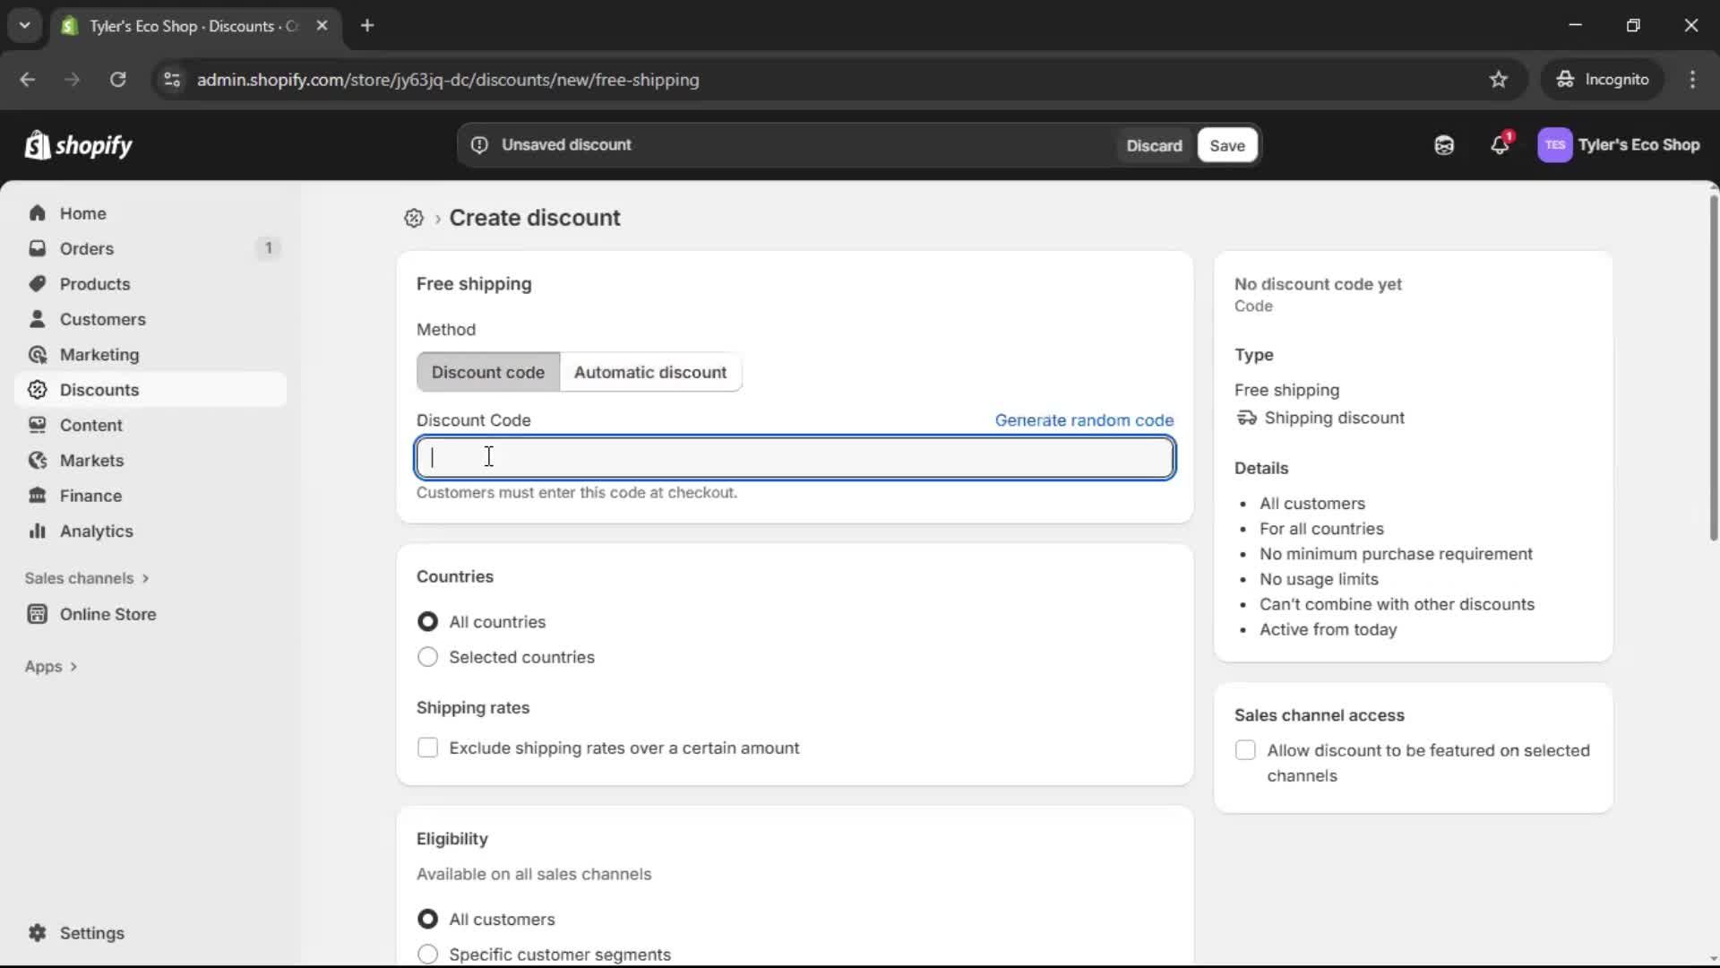Go to Online Store under sales channels
This screenshot has height=968, width=1720.
point(107,614)
